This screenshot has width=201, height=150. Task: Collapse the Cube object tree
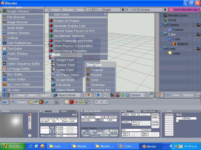tap(161, 34)
